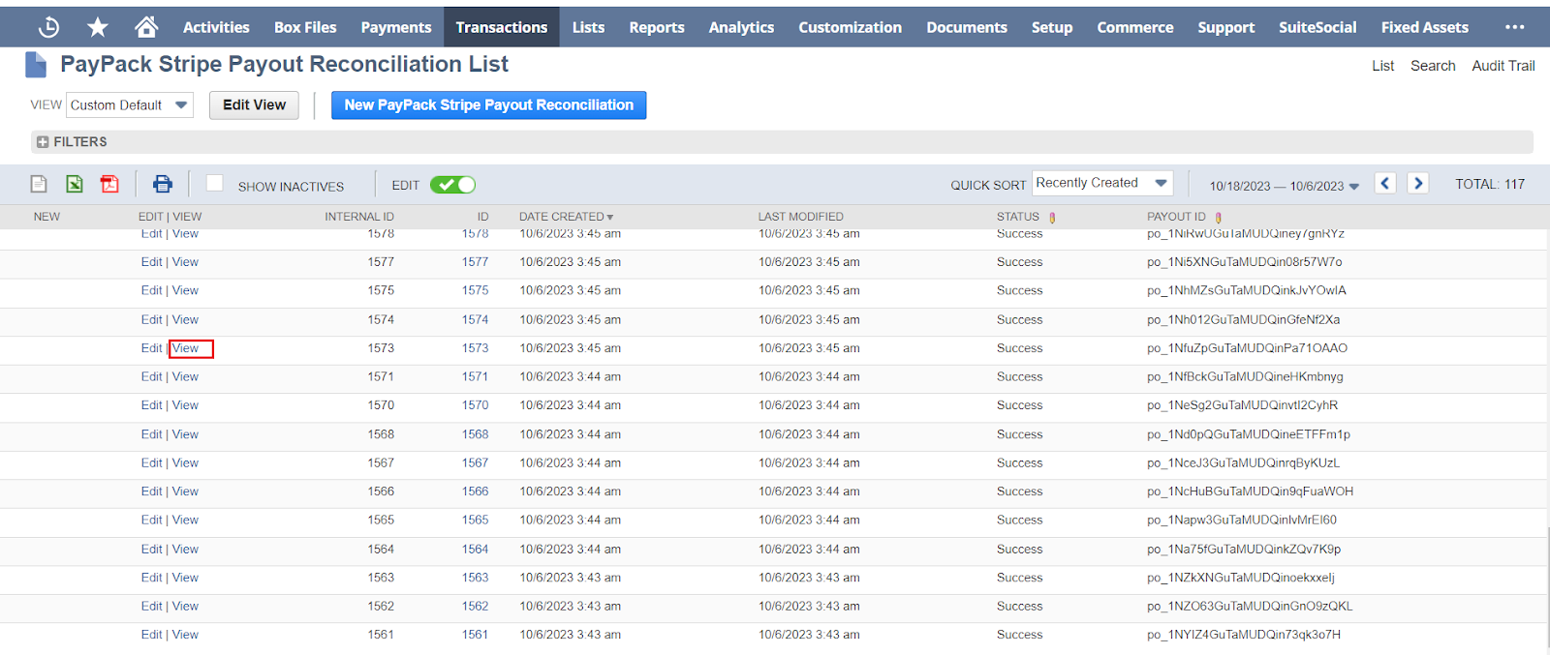Open the Reports menu
Screen dimensions: 1550x655
click(656, 27)
